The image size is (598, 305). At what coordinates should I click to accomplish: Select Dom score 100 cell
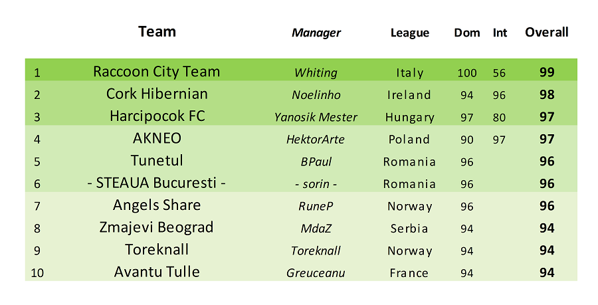[x=467, y=73]
